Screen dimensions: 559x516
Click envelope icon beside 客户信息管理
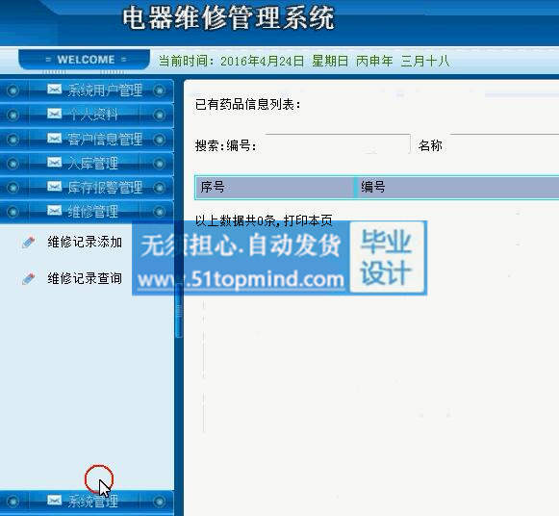point(54,138)
